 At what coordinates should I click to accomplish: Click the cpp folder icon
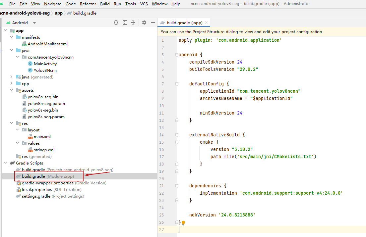pos(18,83)
